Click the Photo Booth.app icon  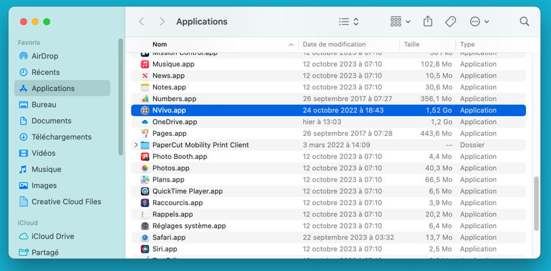pos(145,157)
